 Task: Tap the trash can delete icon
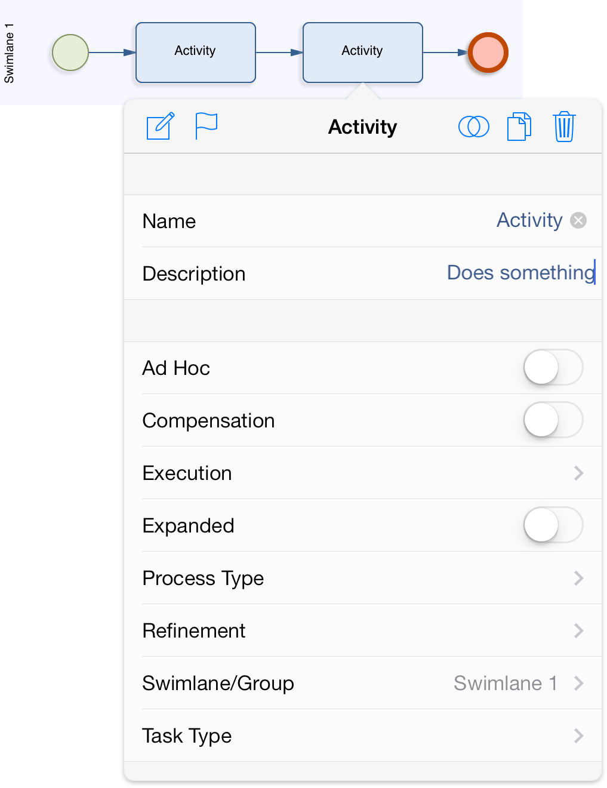[x=564, y=127]
